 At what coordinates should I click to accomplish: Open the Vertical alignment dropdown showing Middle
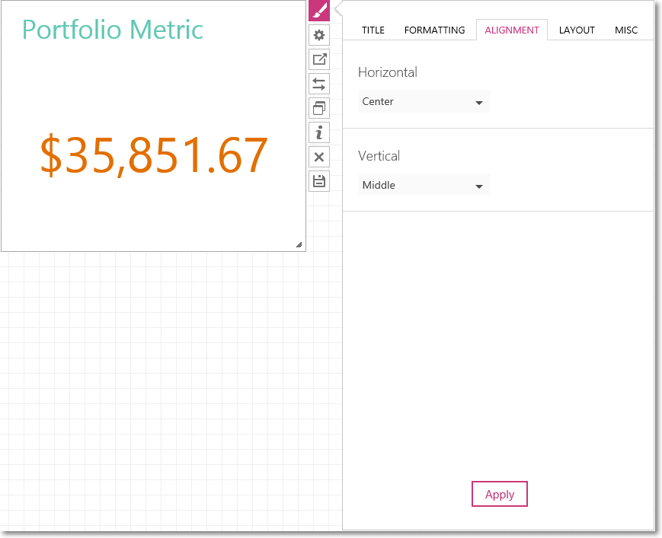coord(424,185)
